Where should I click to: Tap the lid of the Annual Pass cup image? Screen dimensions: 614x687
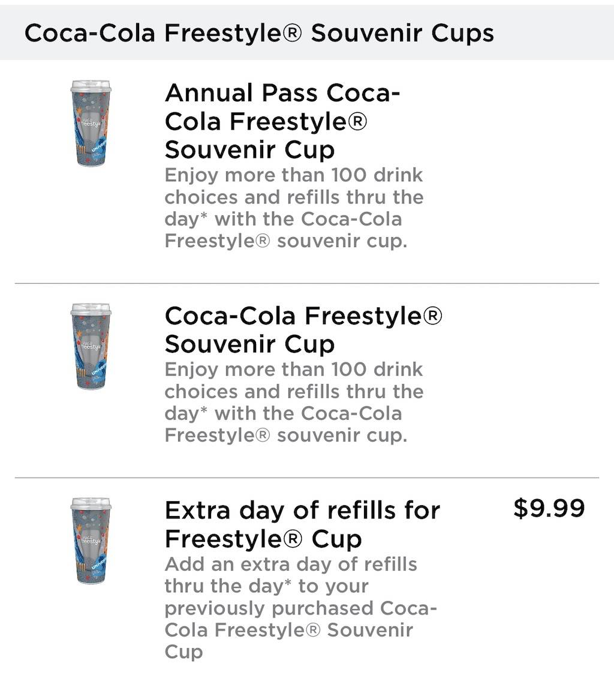pos(91,86)
